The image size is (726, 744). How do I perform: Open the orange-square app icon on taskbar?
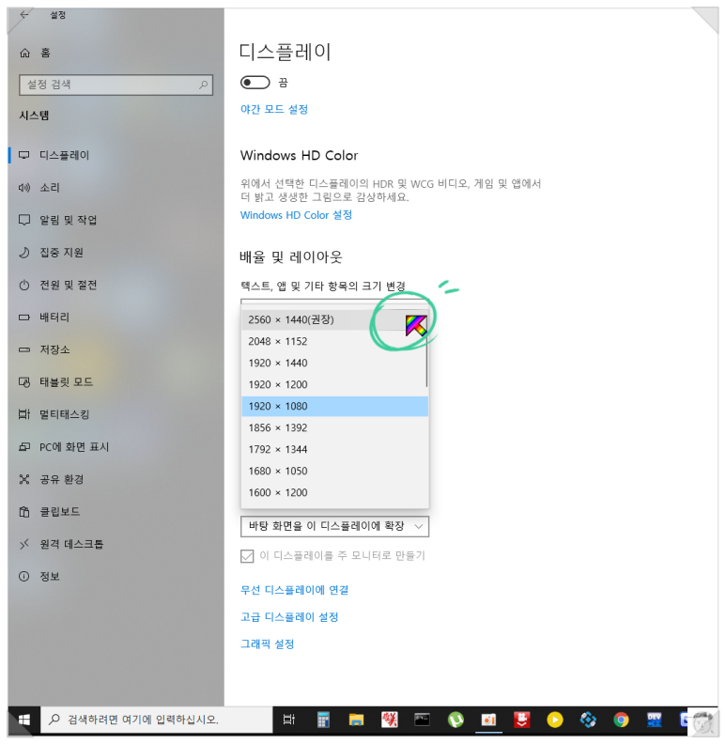(x=488, y=720)
